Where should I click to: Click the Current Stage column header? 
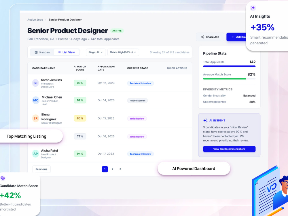pos(138,68)
